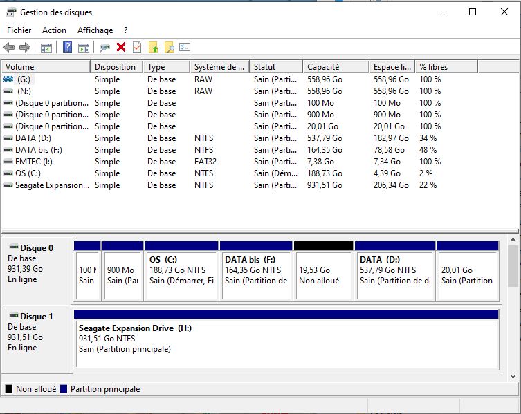Open the Fichier menu
The height and width of the screenshot is (414, 521).
pos(19,30)
